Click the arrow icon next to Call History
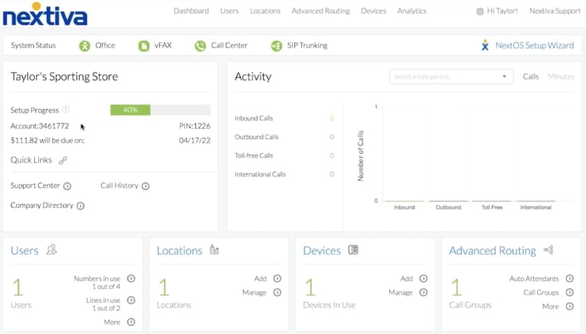 (x=146, y=186)
